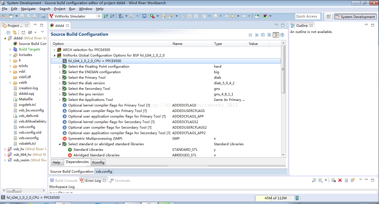Click diab_5_9_4_2 type value
The width and height of the screenshot is (379, 204).
(x=224, y=83)
